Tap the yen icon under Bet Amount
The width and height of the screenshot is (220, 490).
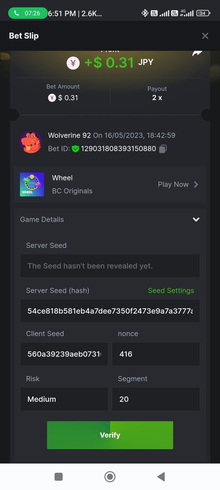[52, 98]
